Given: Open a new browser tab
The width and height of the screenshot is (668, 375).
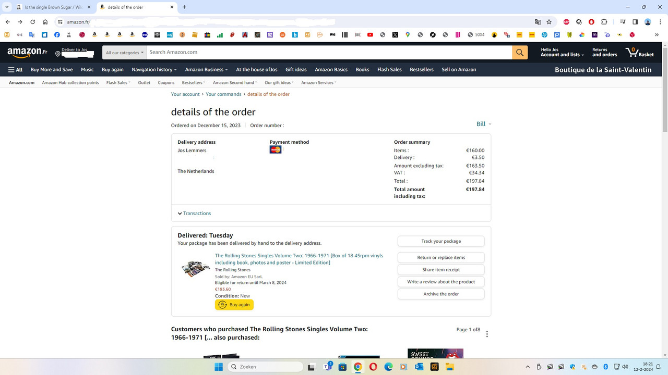Looking at the screenshot, I should click(184, 7).
